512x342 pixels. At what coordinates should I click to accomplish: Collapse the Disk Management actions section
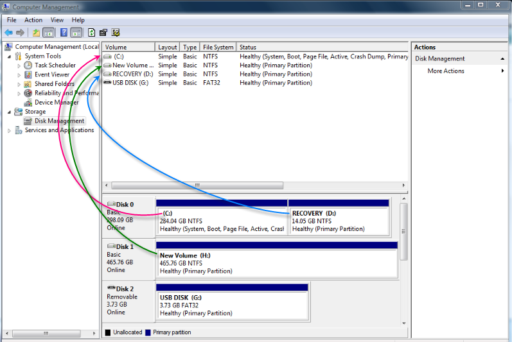tap(502, 59)
